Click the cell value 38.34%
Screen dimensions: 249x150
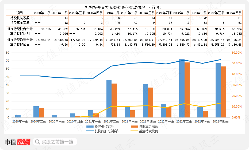(46, 29)
